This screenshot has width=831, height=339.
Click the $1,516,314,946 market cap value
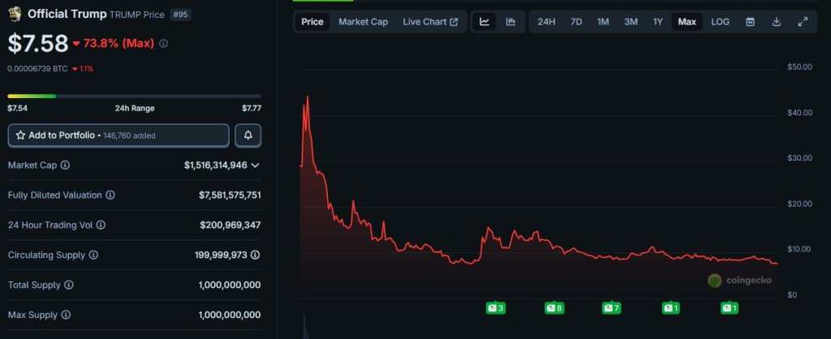[216, 165]
